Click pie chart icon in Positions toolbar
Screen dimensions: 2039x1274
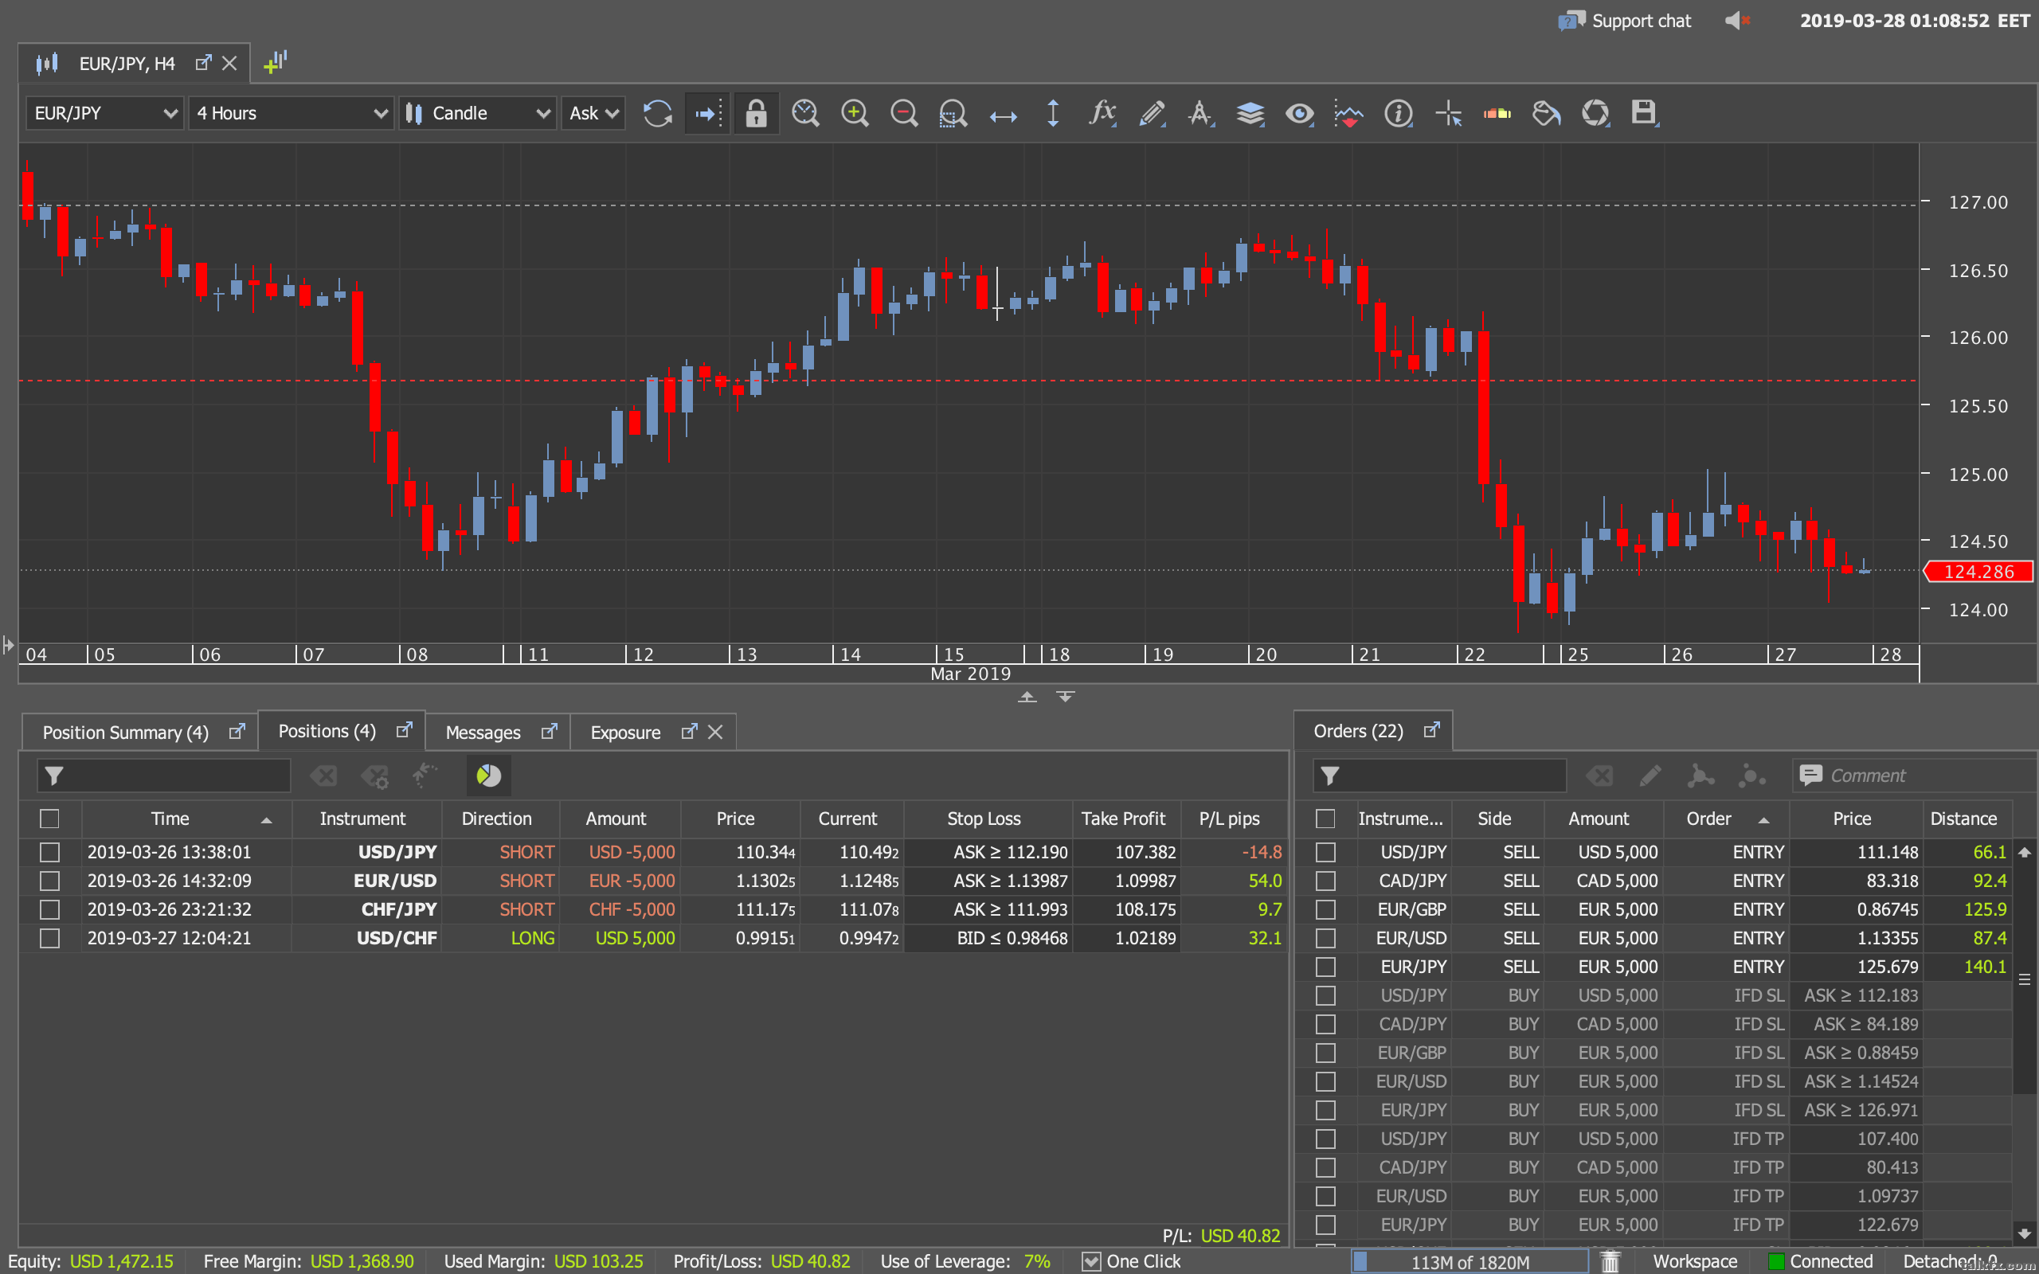[489, 776]
